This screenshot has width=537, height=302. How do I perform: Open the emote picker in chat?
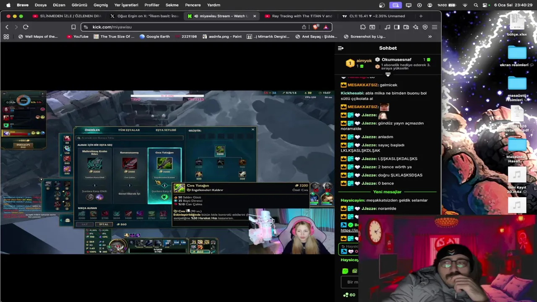(x=345, y=271)
